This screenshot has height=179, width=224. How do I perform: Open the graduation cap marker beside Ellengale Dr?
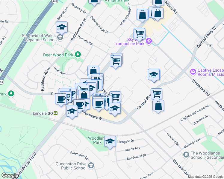pos(110,142)
